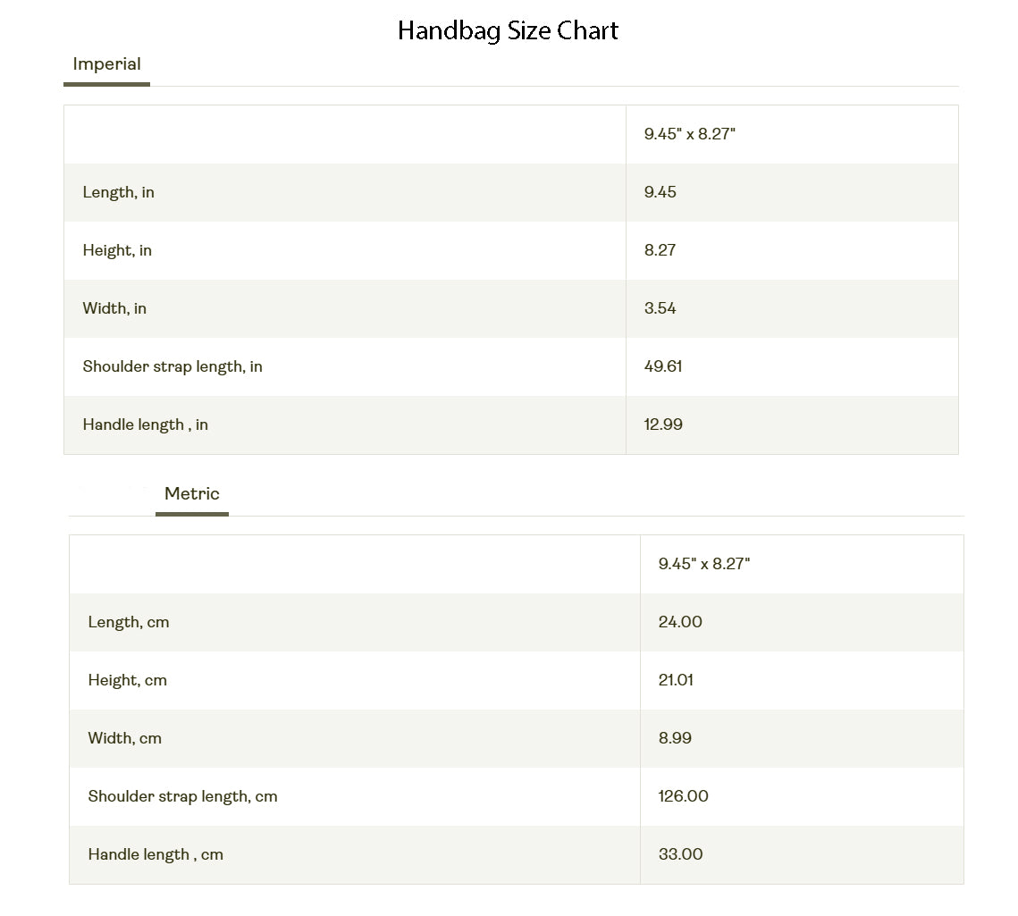
Task: Click the 24.00 length value
Action: [679, 622]
